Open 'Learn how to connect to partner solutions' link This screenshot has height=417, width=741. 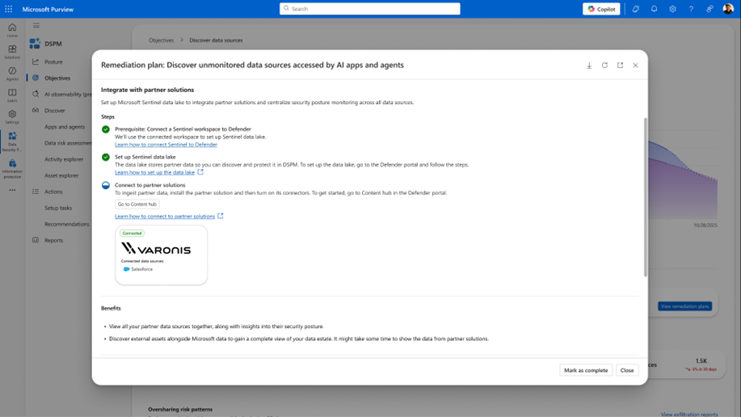point(165,217)
